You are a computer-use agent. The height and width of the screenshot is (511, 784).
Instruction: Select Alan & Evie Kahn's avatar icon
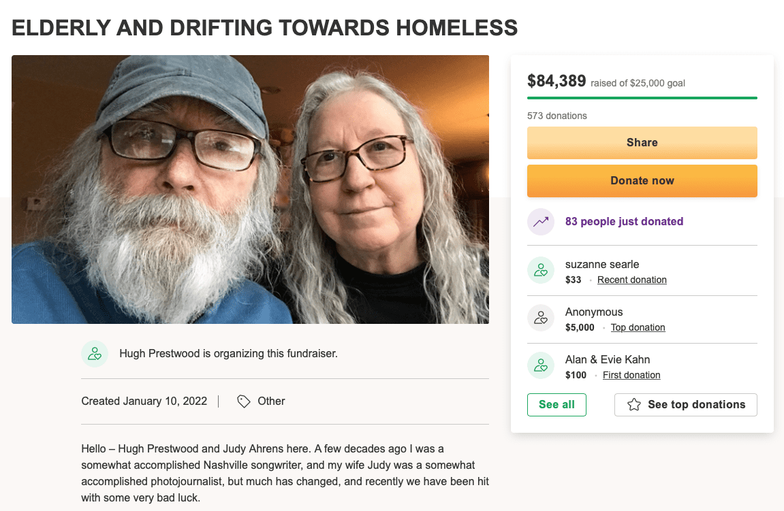[540, 365]
